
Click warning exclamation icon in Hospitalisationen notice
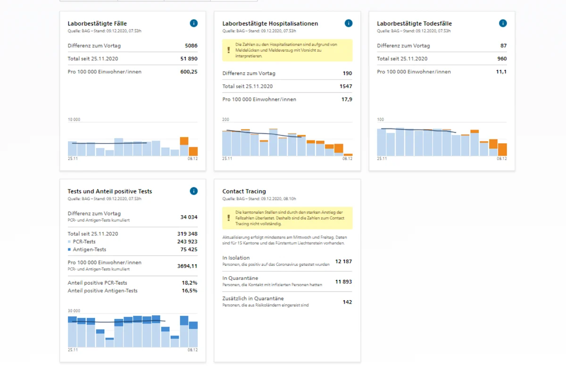pyautogui.click(x=229, y=50)
